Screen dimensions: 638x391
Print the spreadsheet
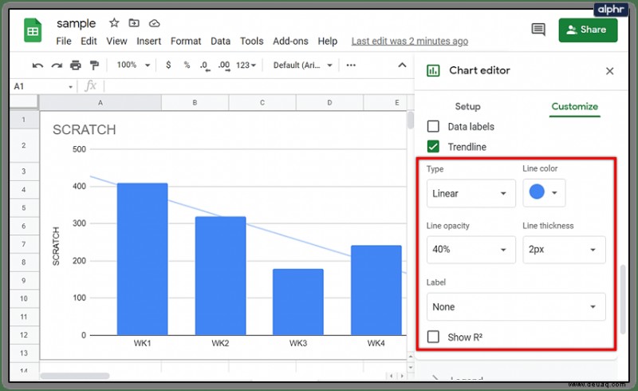pyautogui.click(x=75, y=65)
